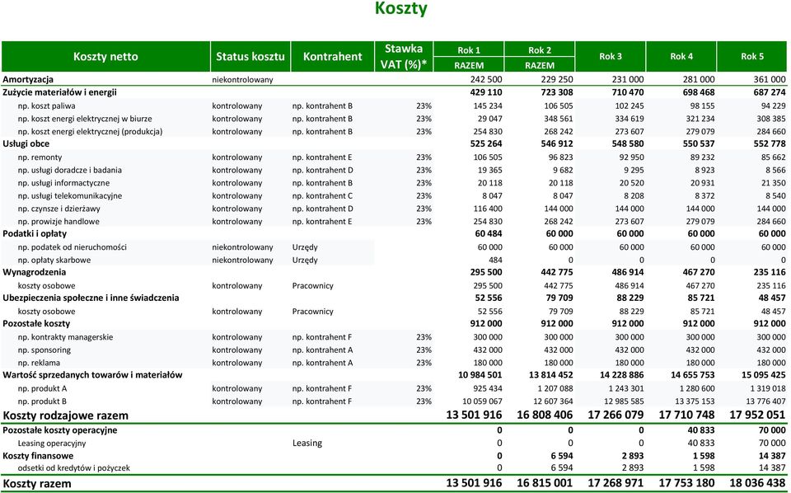
Task: Select the 'Status kosztu' column header
Action: pos(250,57)
